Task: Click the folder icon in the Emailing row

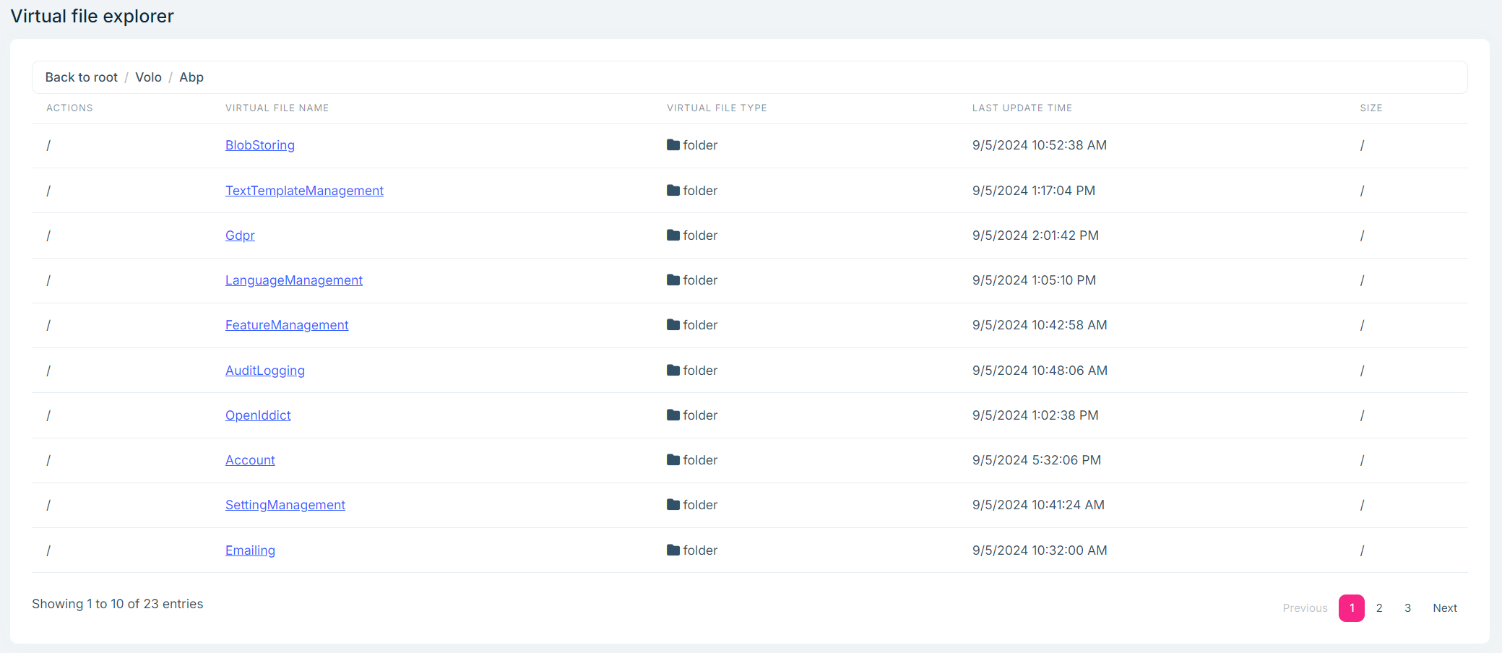Action: pos(673,550)
